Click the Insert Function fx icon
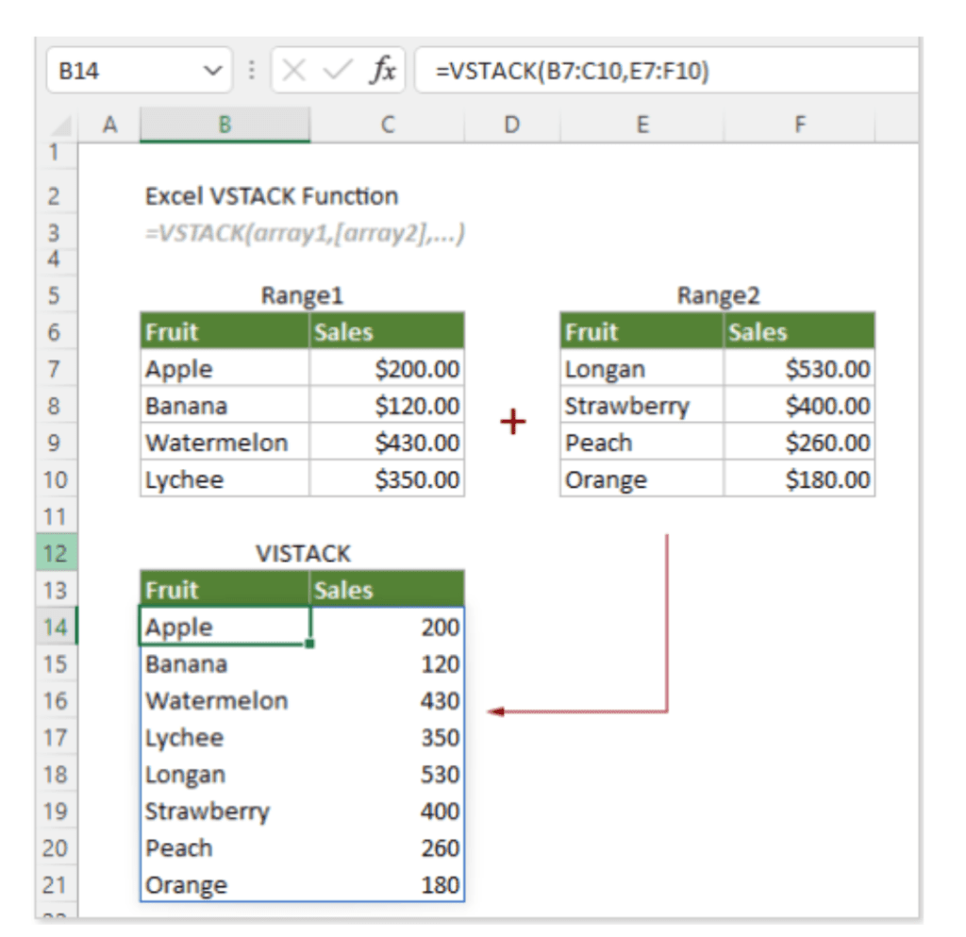This screenshot has height=937, width=966. pos(381,72)
